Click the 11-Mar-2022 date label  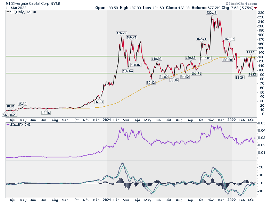[x=16, y=8]
